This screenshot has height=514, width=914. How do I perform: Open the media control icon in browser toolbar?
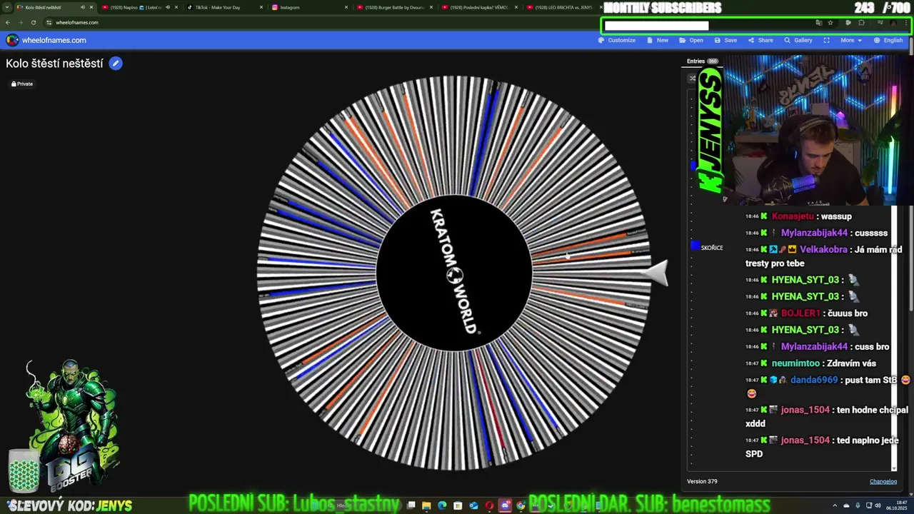coord(880,23)
